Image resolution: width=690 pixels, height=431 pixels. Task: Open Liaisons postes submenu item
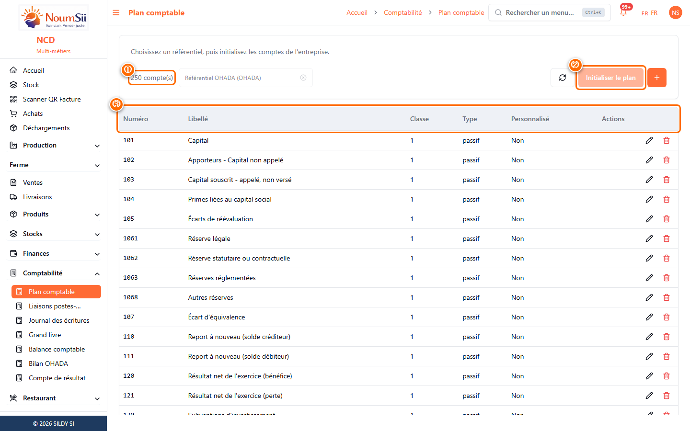(56, 306)
